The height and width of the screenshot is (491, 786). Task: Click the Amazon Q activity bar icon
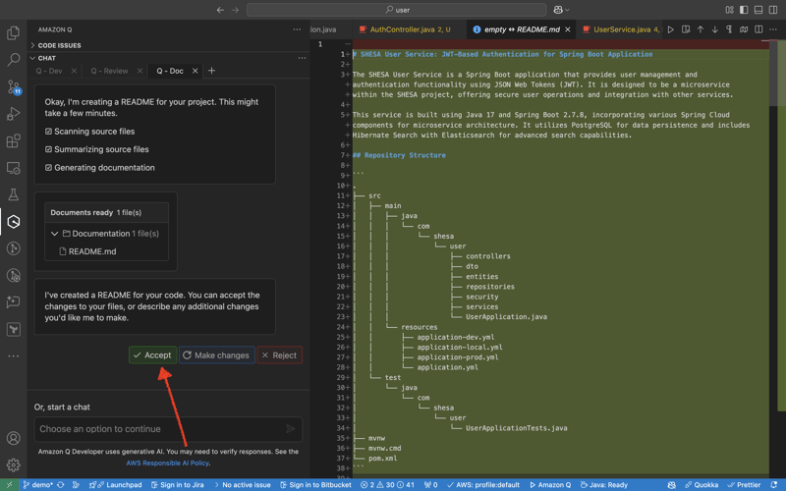14,222
